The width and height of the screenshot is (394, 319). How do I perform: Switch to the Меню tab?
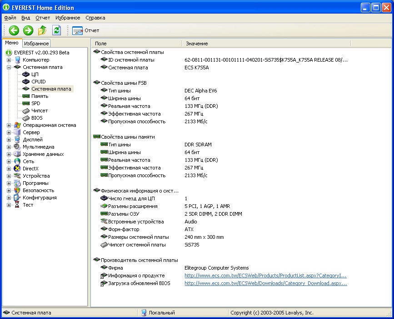12,43
